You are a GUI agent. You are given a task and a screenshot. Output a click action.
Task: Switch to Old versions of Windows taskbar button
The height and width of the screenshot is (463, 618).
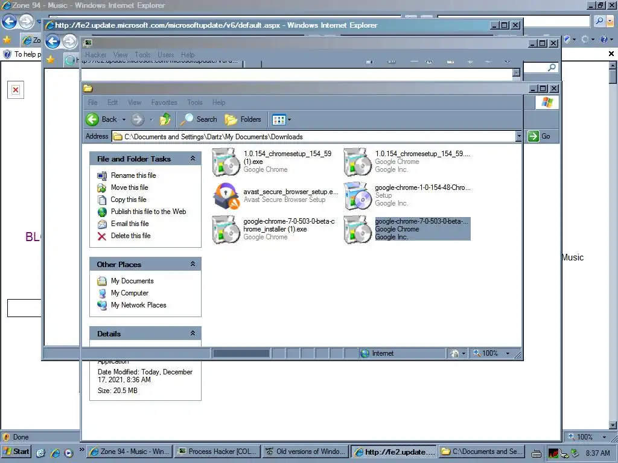[x=305, y=452]
